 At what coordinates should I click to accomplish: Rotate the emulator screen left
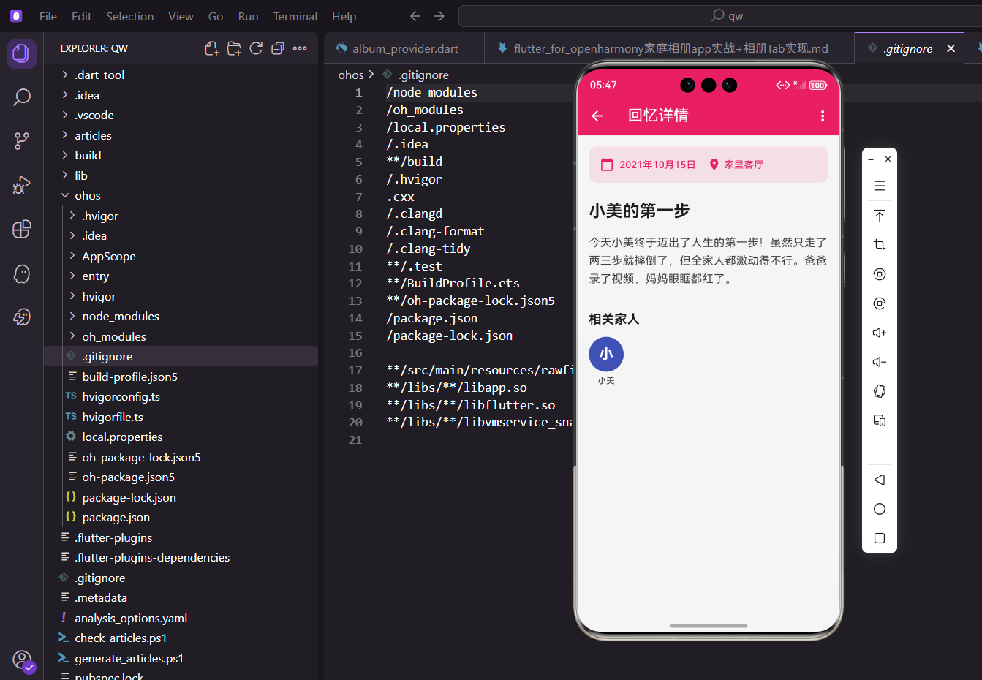879,273
